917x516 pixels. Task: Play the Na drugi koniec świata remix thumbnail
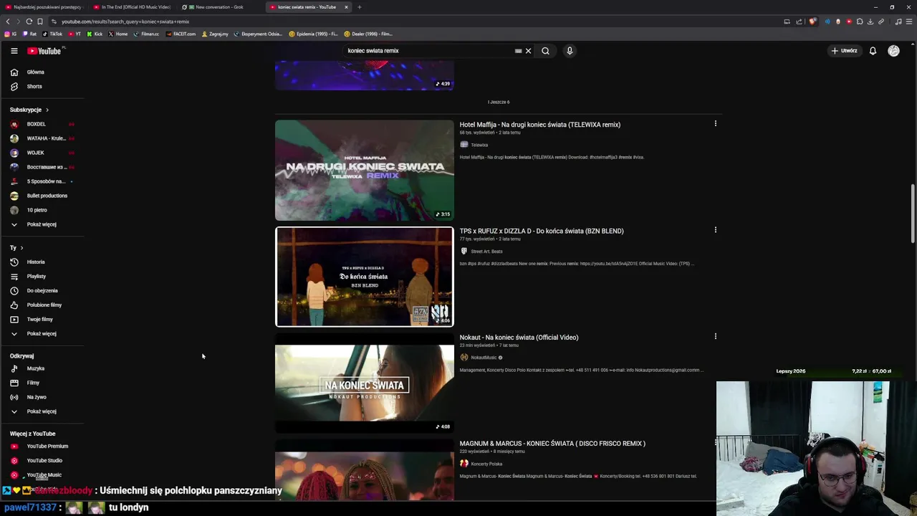[365, 170]
